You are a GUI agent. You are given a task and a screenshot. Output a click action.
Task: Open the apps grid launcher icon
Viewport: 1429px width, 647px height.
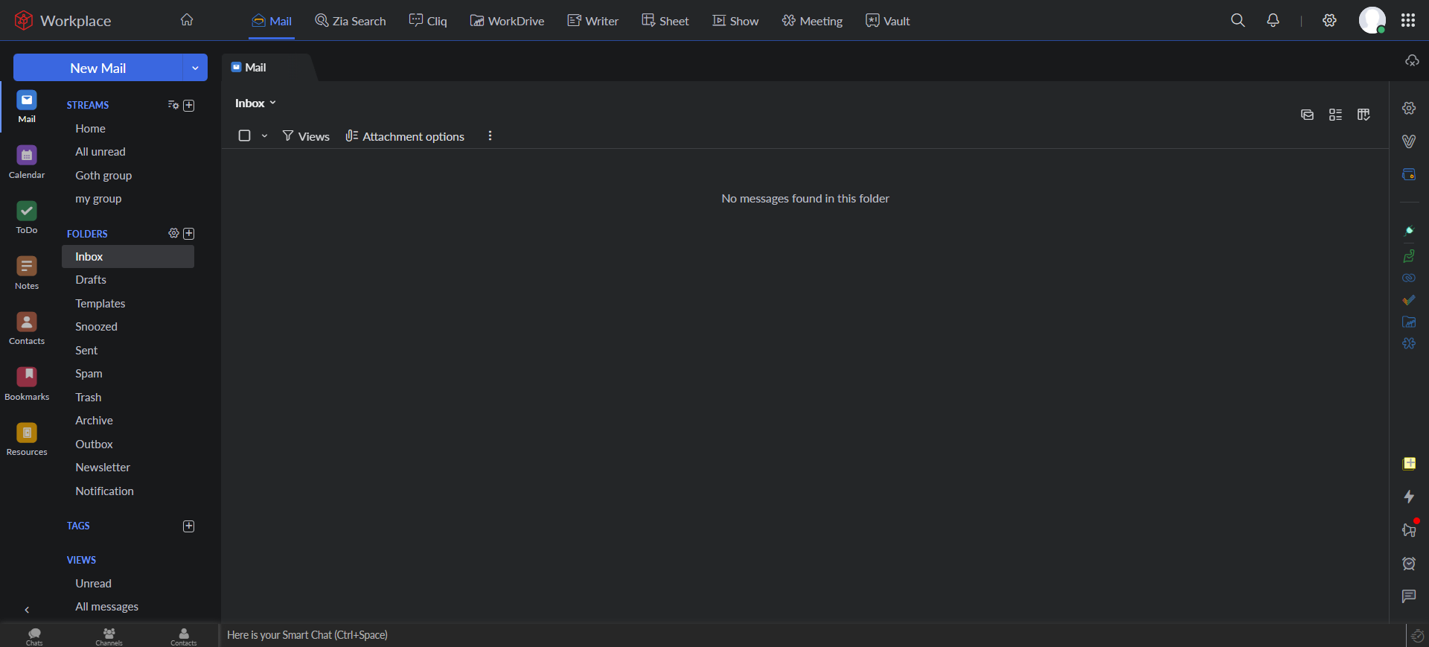click(1407, 21)
